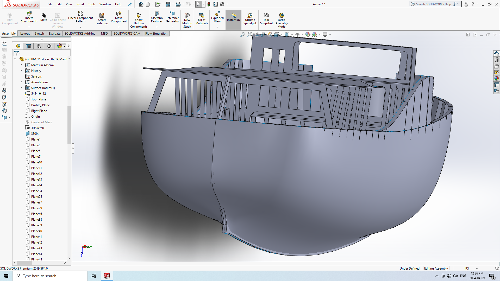Click the Rebuild traffic light icon
500x281 pixels.
pyautogui.click(x=209, y=4)
